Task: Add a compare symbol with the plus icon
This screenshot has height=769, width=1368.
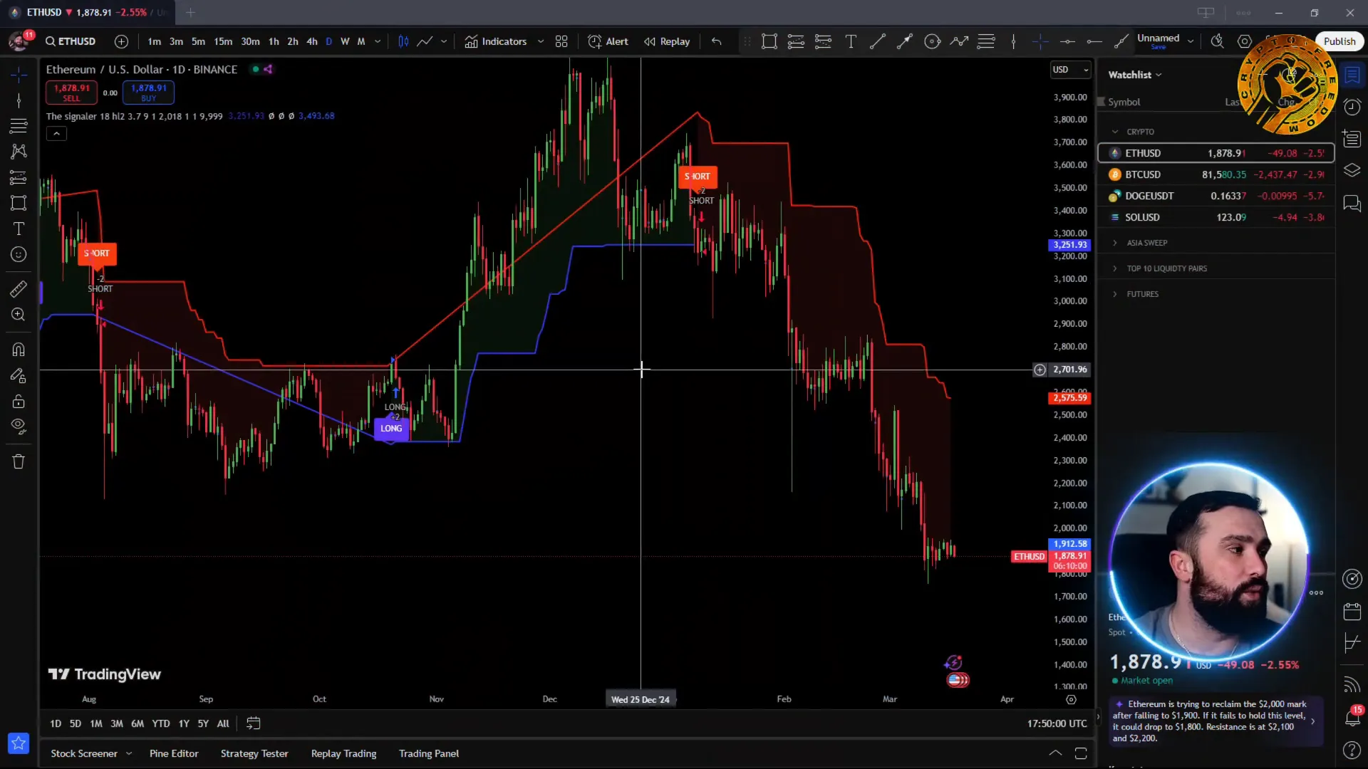Action: tap(121, 41)
